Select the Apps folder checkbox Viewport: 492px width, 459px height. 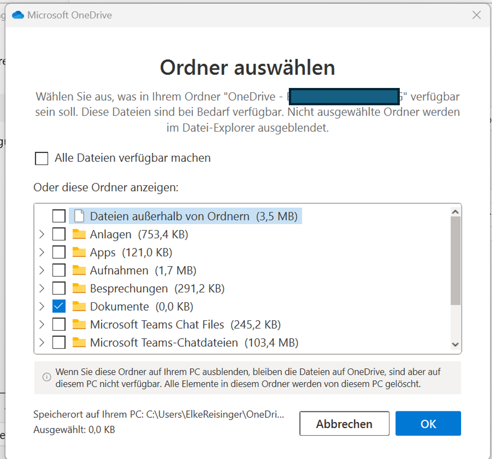coord(59,252)
